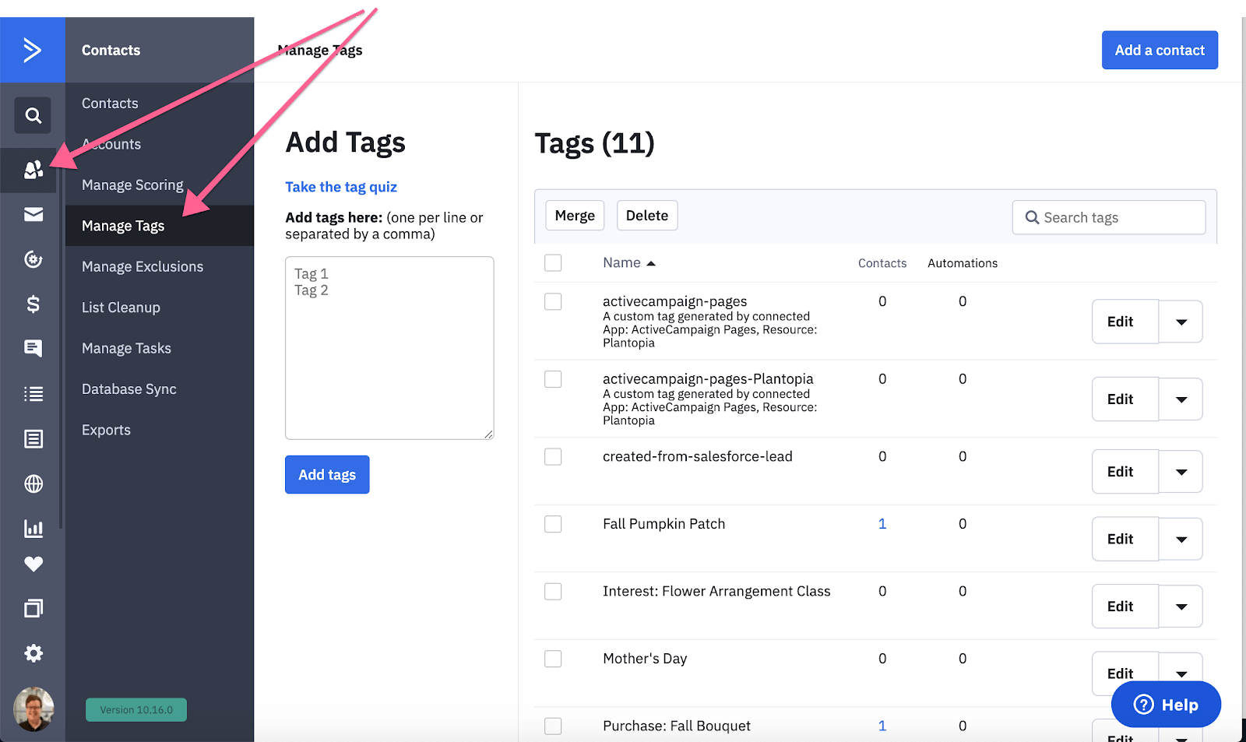1246x742 pixels.
Task: Expand dropdown arrow beside activecampaign-pages Edit
Action: 1181,322
